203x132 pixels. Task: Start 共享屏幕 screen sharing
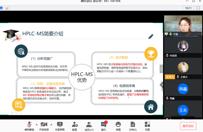coord(60,126)
